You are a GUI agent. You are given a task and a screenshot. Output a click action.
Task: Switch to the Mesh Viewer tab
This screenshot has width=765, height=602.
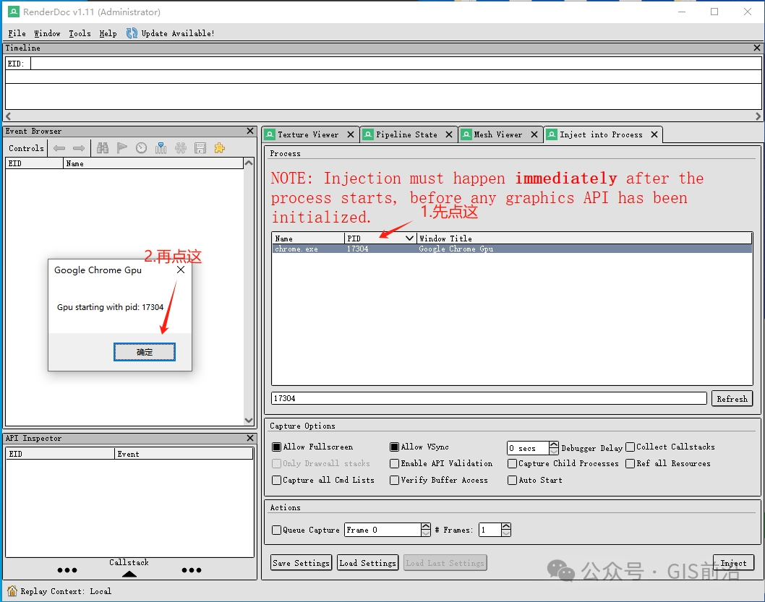pyautogui.click(x=497, y=134)
